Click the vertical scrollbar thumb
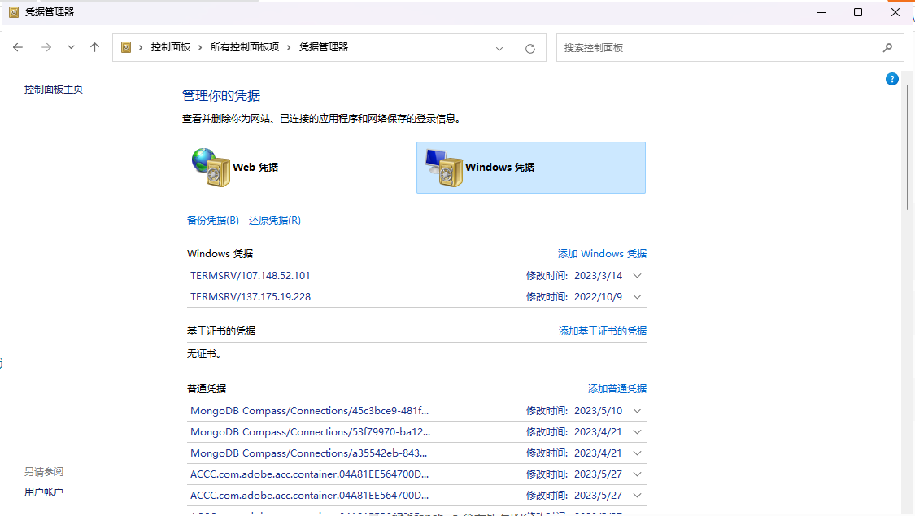Image resolution: width=915 pixels, height=516 pixels. click(908, 147)
